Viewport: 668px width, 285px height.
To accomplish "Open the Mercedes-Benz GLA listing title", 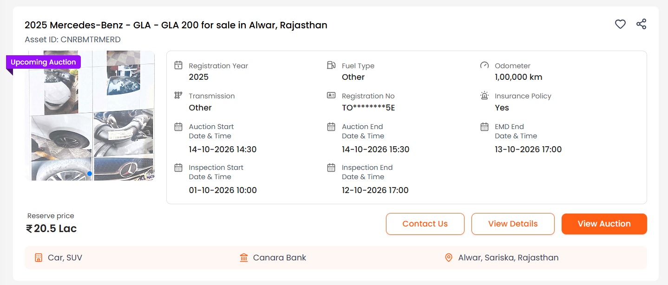I will 176,25.
